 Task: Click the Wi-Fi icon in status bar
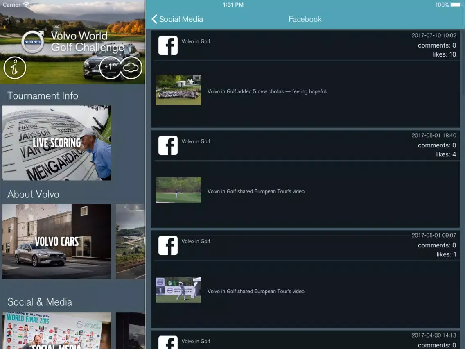coord(26,5)
